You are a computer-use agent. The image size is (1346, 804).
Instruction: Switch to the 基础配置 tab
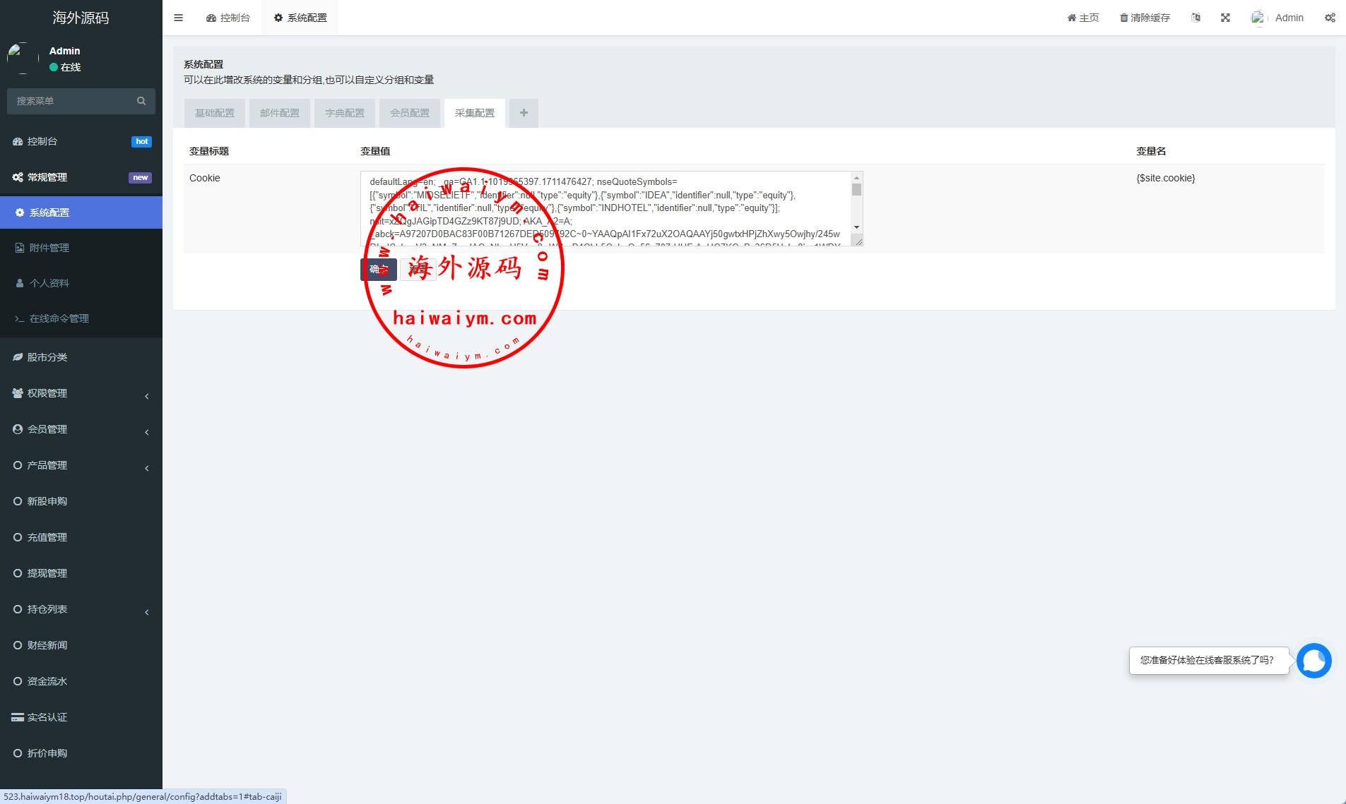(x=215, y=113)
